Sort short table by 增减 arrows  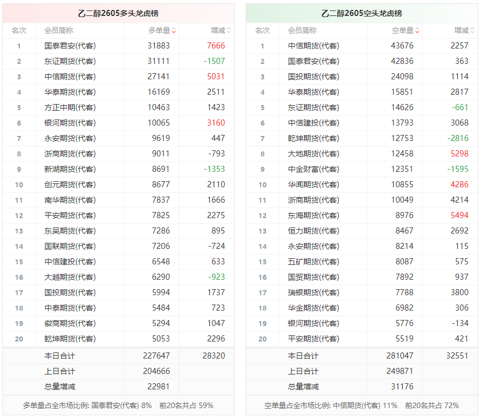(472, 31)
